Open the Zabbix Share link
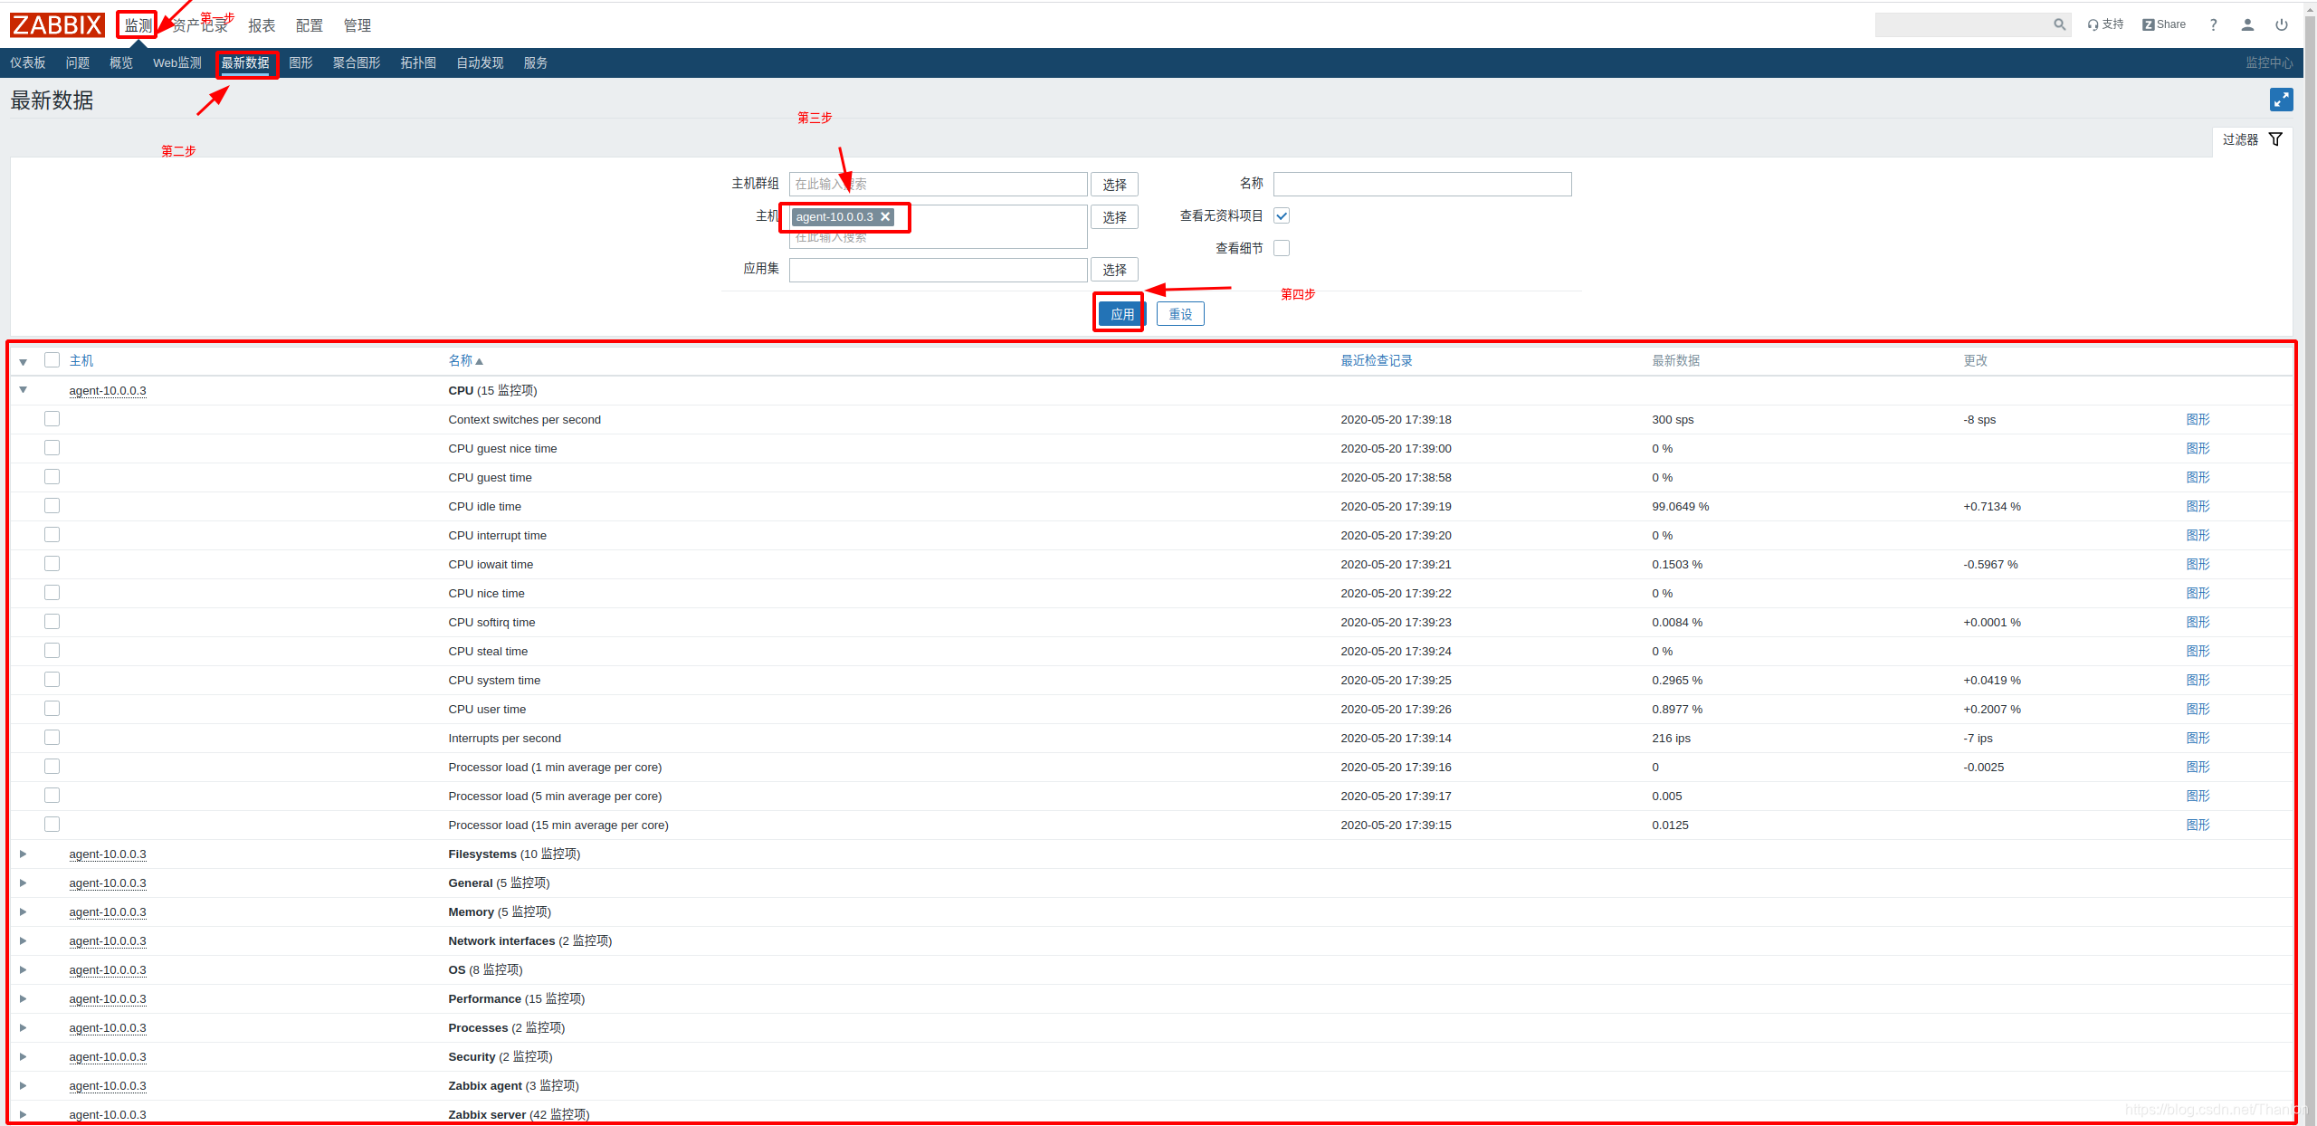This screenshot has width=2317, height=1126. 2164,24
